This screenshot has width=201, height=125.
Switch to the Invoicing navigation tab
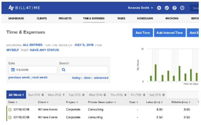[x=172, y=18]
